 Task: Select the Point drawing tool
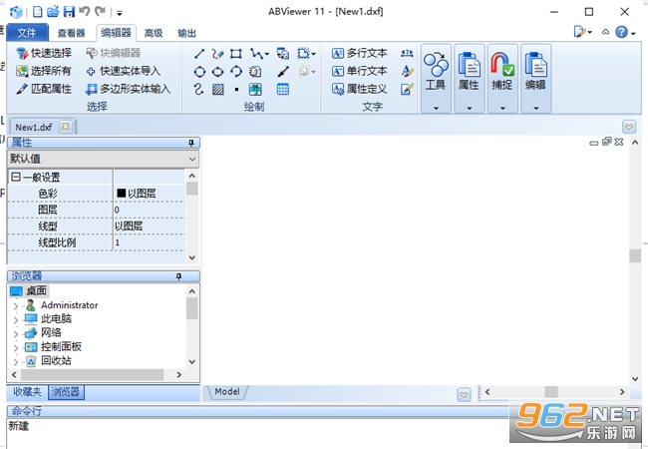(236, 90)
